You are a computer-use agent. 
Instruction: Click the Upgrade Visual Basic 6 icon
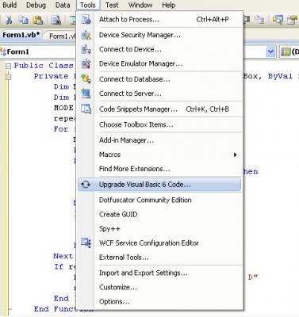(86, 185)
